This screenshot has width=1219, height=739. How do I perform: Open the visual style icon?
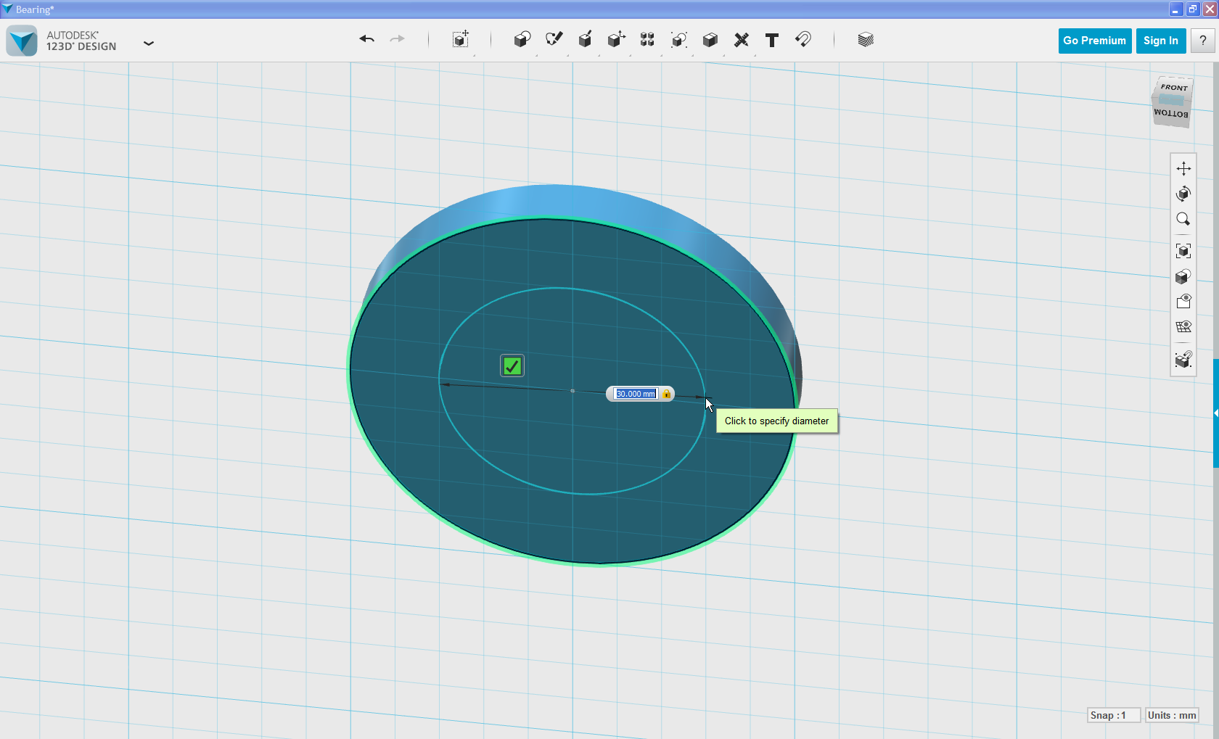(x=1183, y=301)
